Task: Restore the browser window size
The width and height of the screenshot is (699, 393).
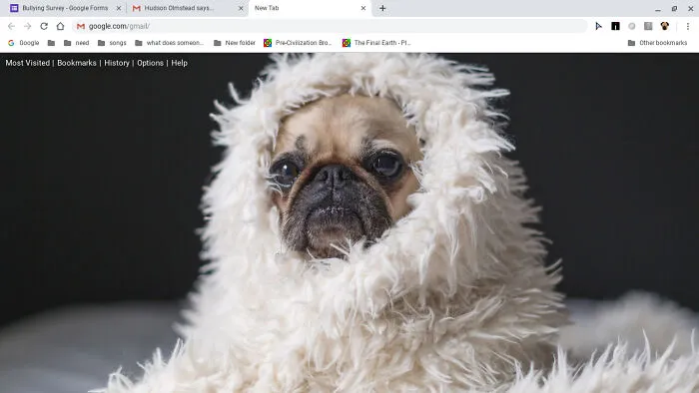Action: (x=674, y=8)
